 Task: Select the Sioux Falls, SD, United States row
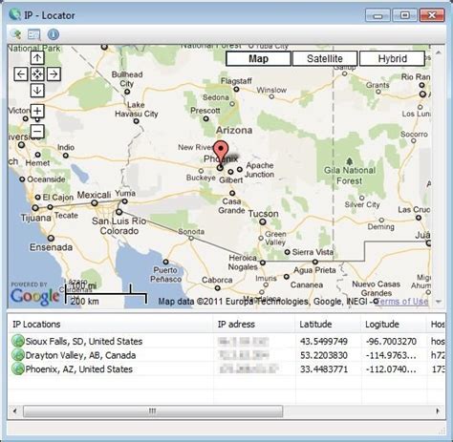(226, 341)
